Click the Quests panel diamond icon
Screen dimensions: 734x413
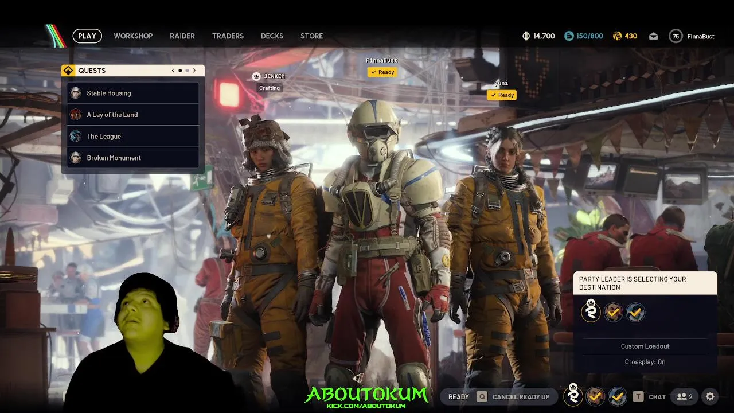(x=68, y=71)
